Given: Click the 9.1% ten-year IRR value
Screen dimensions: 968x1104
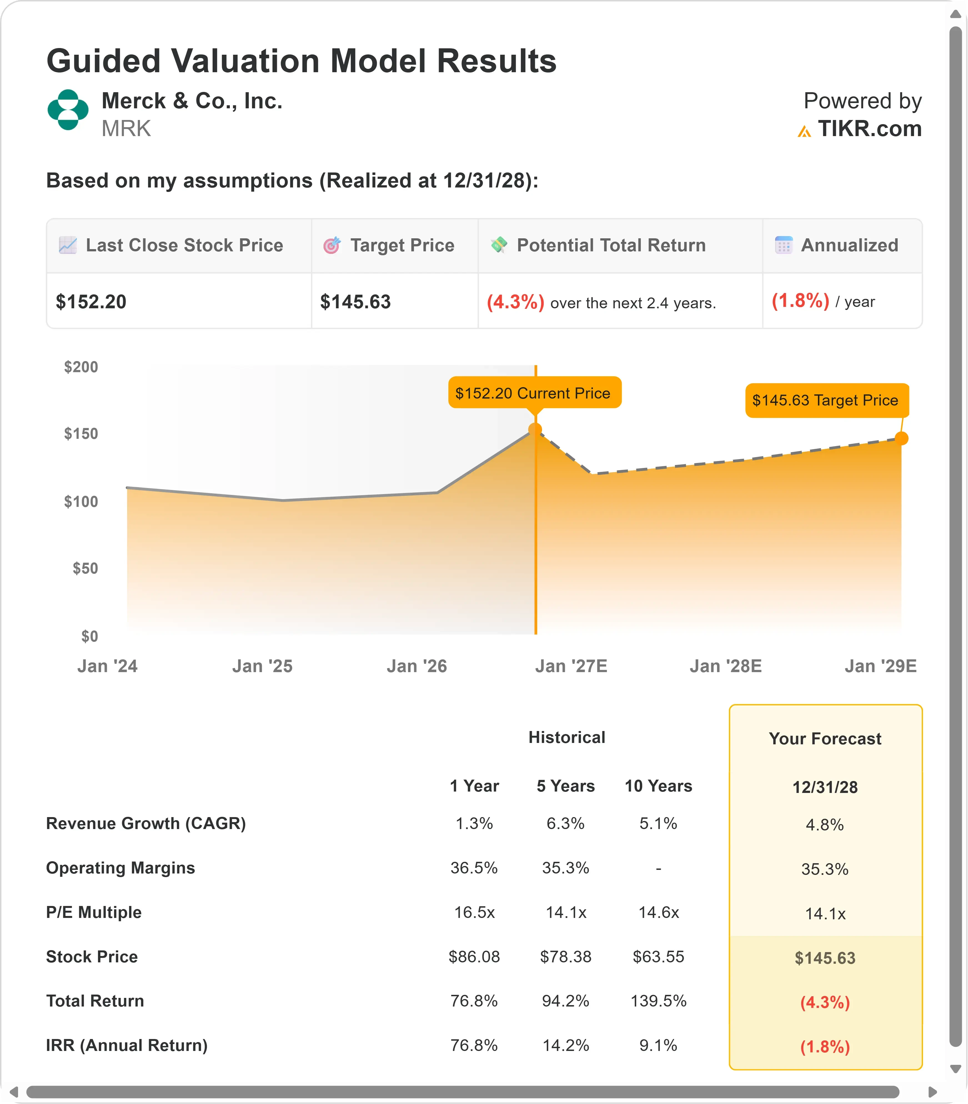Looking at the screenshot, I should tap(659, 1045).
